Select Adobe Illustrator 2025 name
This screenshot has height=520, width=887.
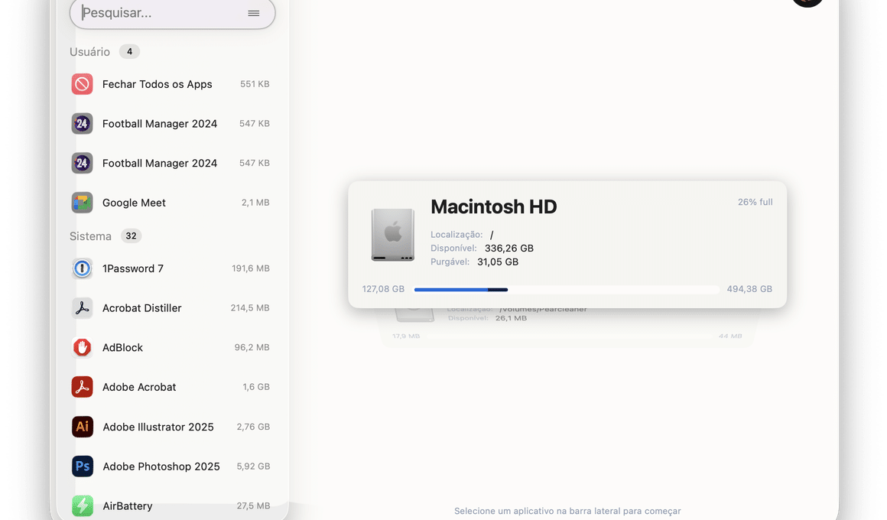[158, 427]
